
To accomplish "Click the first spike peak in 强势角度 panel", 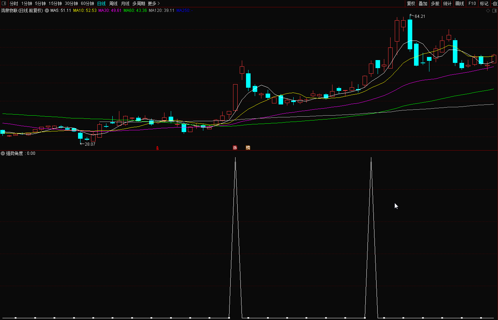I will pyautogui.click(x=235, y=158).
